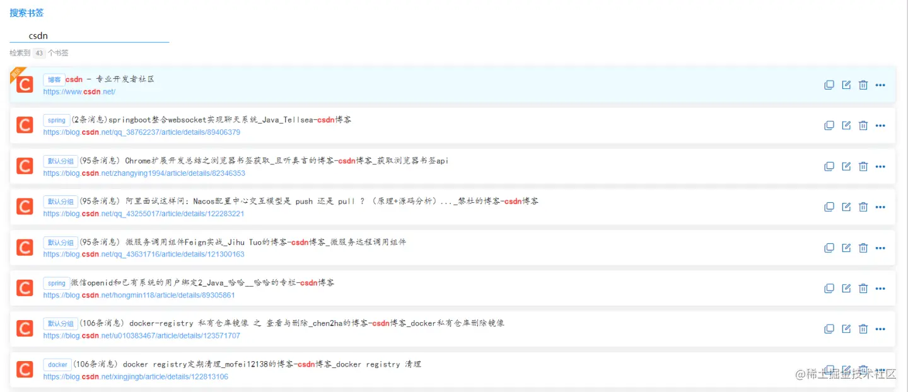The height and width of the screenshot is (392, 908).
Task: Copy the Chrome扩展开发总结 bookmark
Action: (x=829, y=166)
